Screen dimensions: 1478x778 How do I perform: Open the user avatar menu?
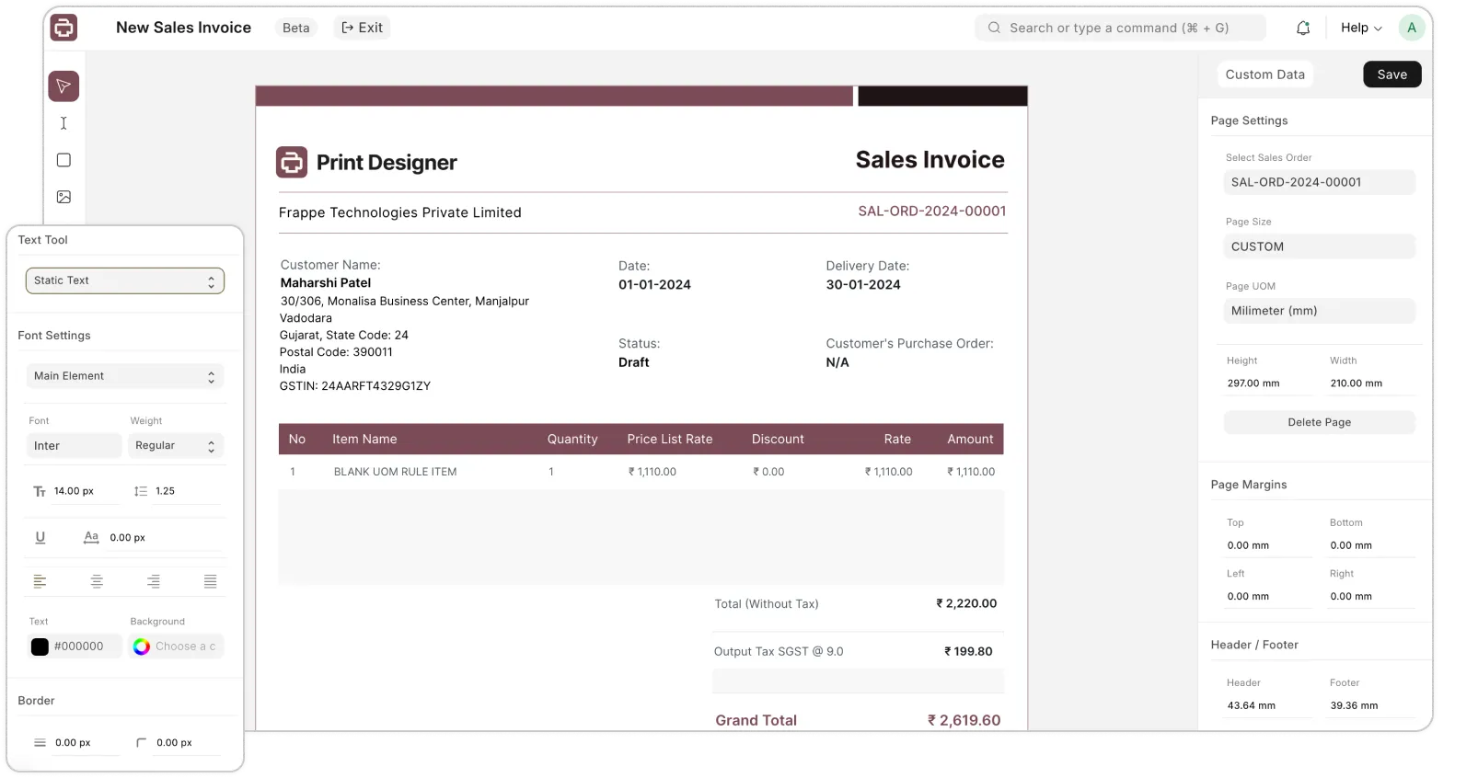(1411, 28)
